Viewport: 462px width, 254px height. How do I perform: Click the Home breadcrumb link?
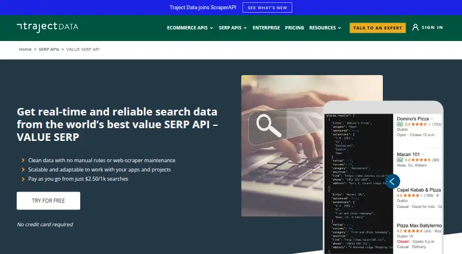pyautogui.click(x=25, y=49)
